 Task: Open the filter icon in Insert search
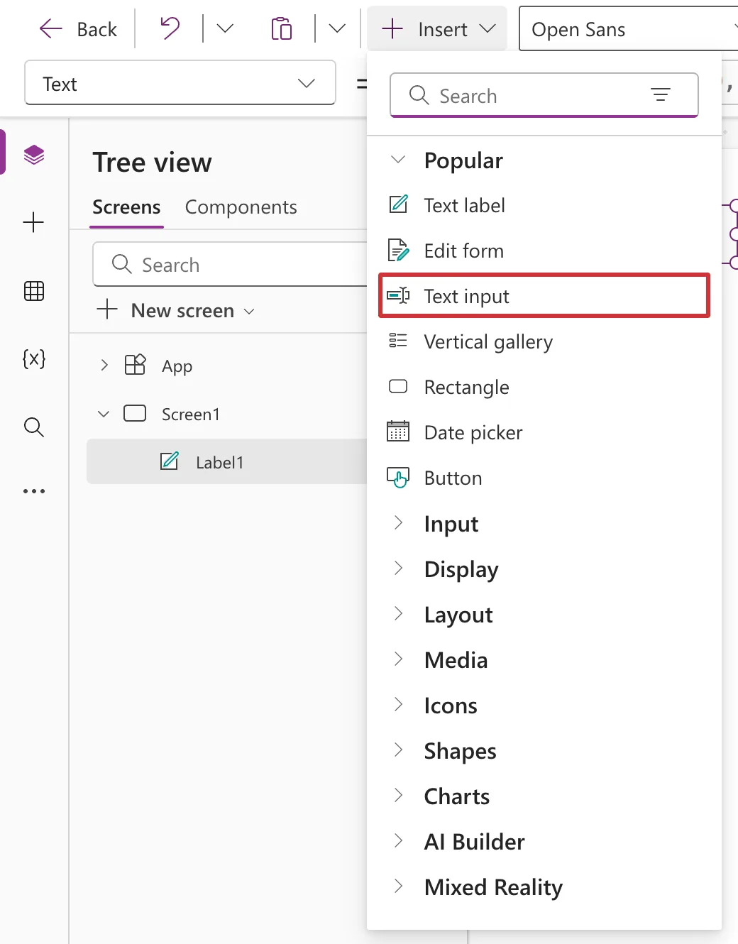click(661, 94)
